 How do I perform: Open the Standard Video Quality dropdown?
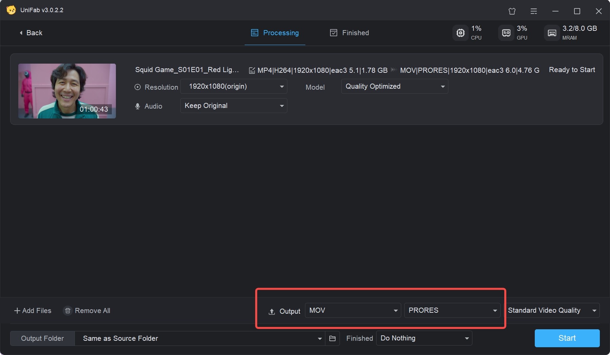[552, 310]
